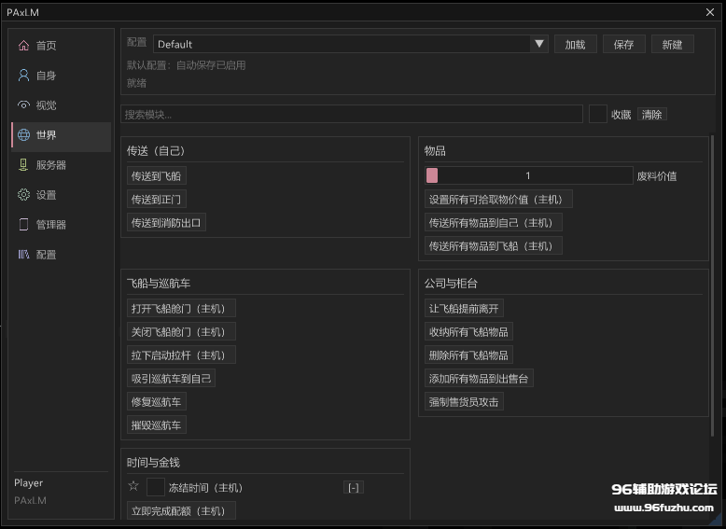Click the 废料价值 slider track at value 1

click(x=528, y=176)
